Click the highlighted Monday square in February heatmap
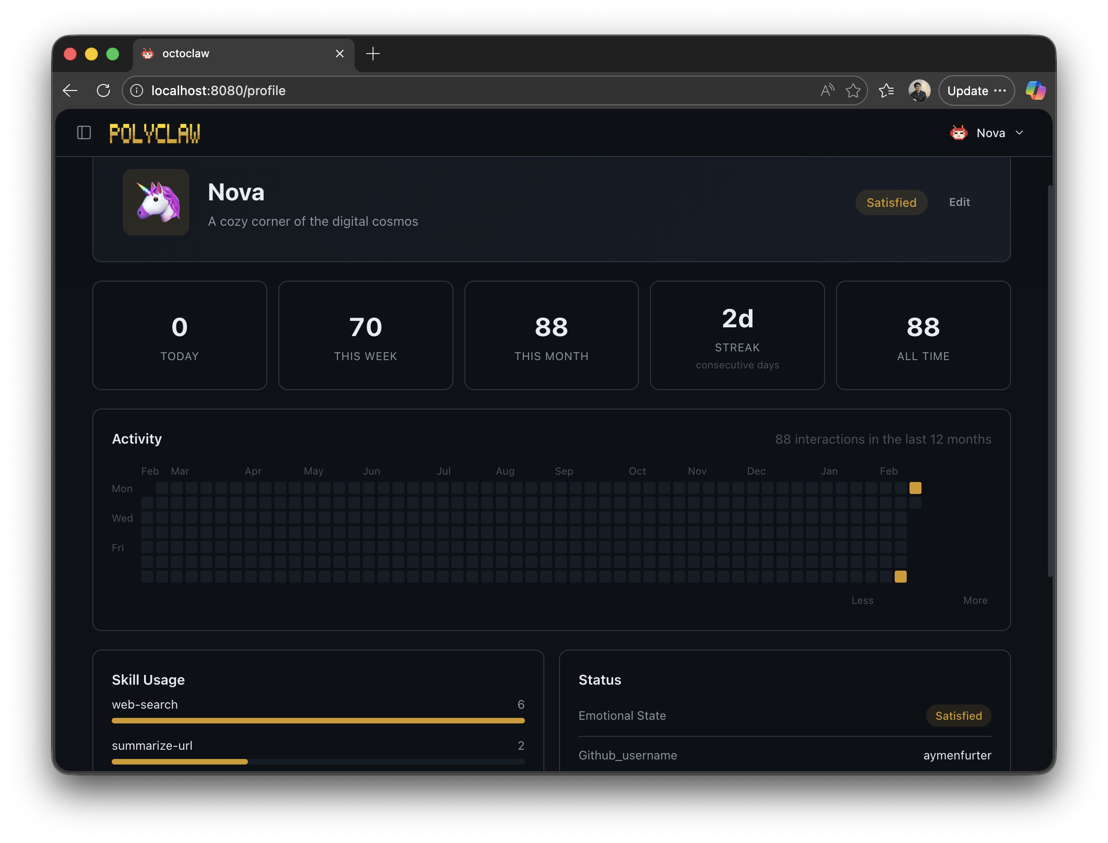 tap(915, 487)
